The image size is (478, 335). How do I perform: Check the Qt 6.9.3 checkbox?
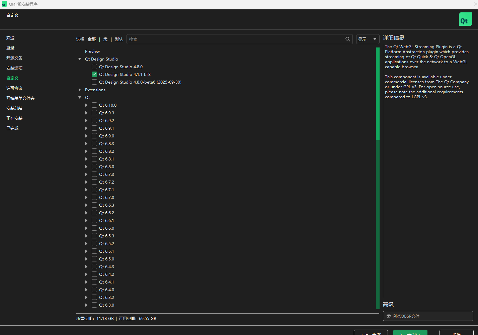tap(94, 113)
